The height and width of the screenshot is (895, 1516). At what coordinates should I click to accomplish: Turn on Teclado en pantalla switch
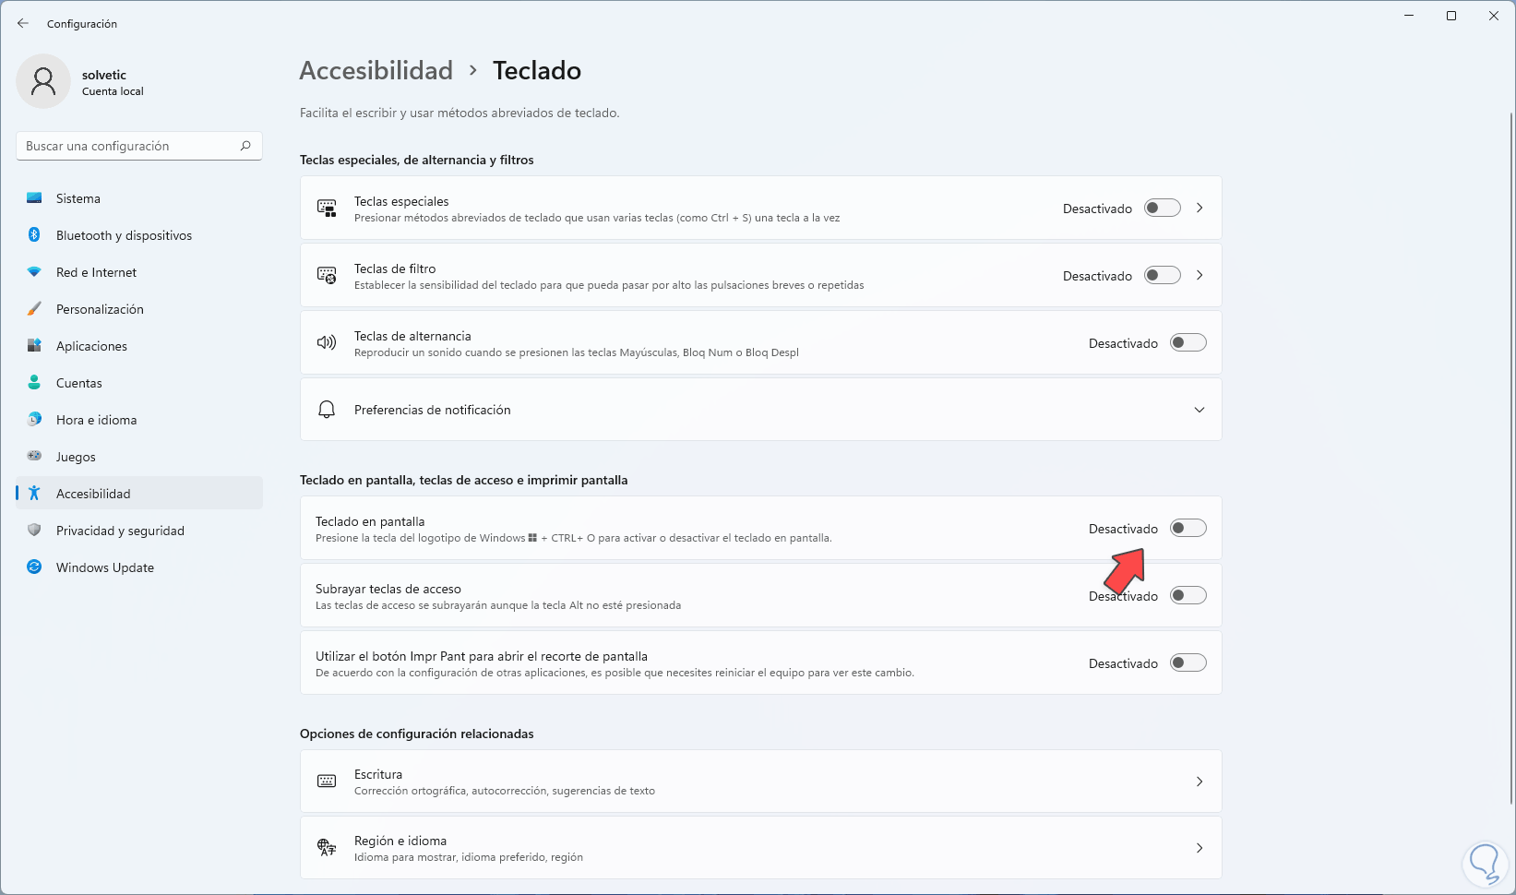pos(1188,529)
